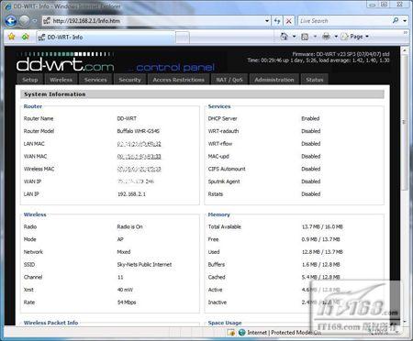
Task: Open the Page menu
Action: 355,37
